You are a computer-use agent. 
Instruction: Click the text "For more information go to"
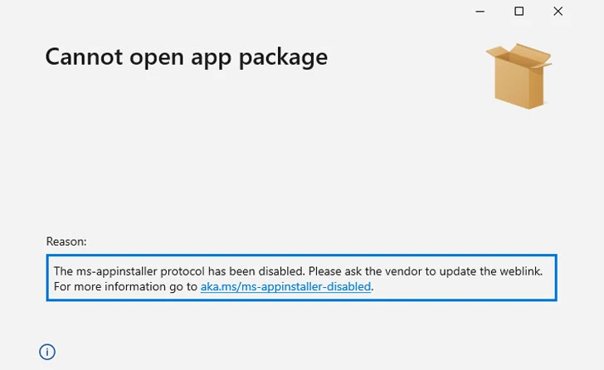(125, 286)
